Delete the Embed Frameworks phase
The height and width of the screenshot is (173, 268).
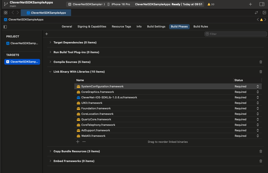(x=261, y=161)
